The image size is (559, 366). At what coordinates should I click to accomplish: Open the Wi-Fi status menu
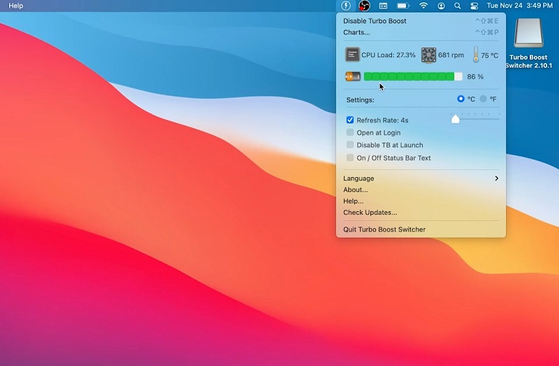[423, 6]
